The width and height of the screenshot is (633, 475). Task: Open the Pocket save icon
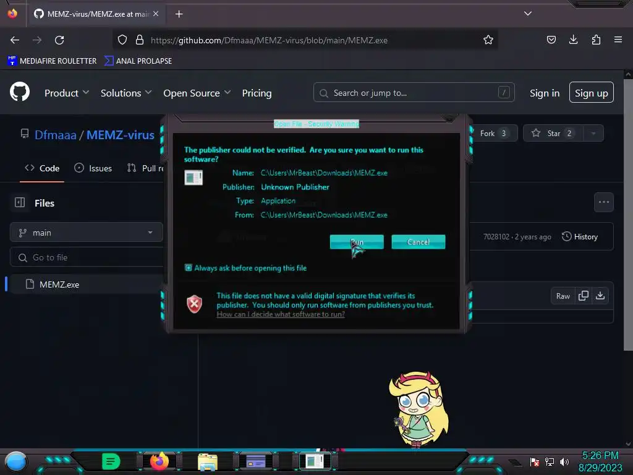pos(551,40)
